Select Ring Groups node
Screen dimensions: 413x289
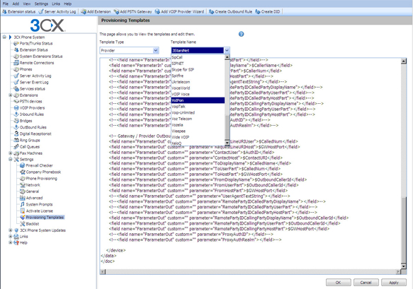pos(30,141)
